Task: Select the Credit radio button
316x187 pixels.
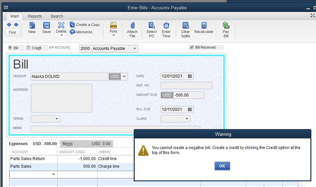Action: 28,48
